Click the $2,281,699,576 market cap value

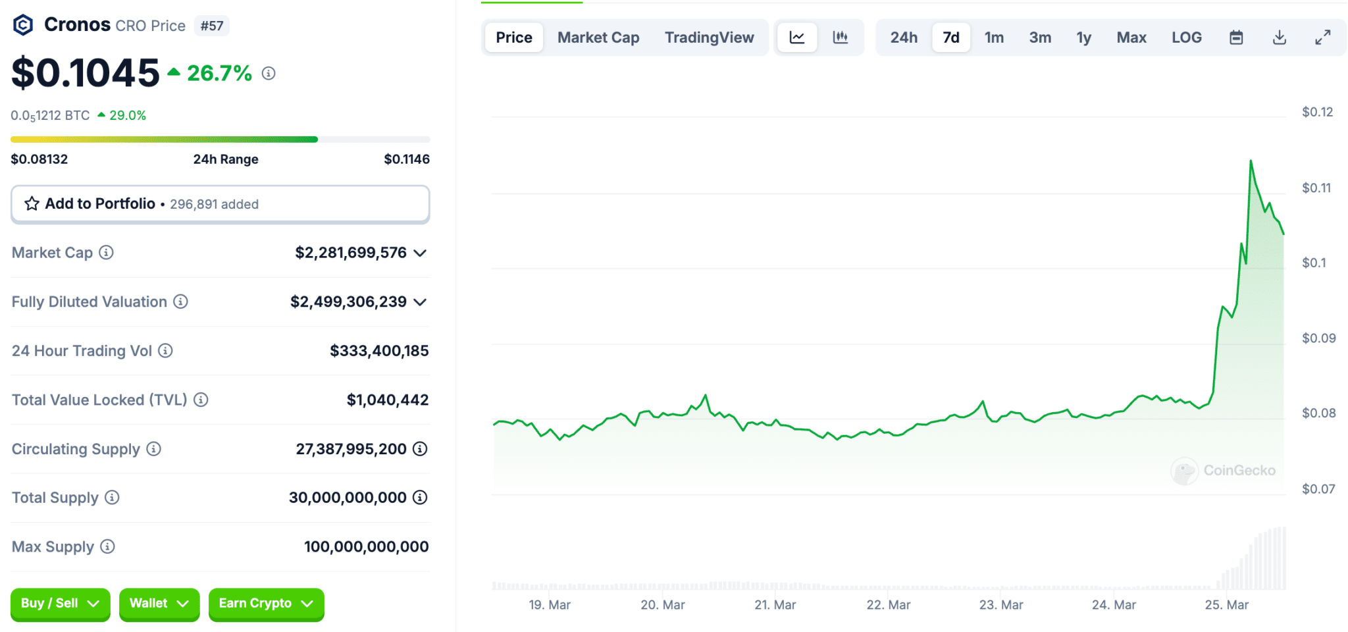coord(351,253)
